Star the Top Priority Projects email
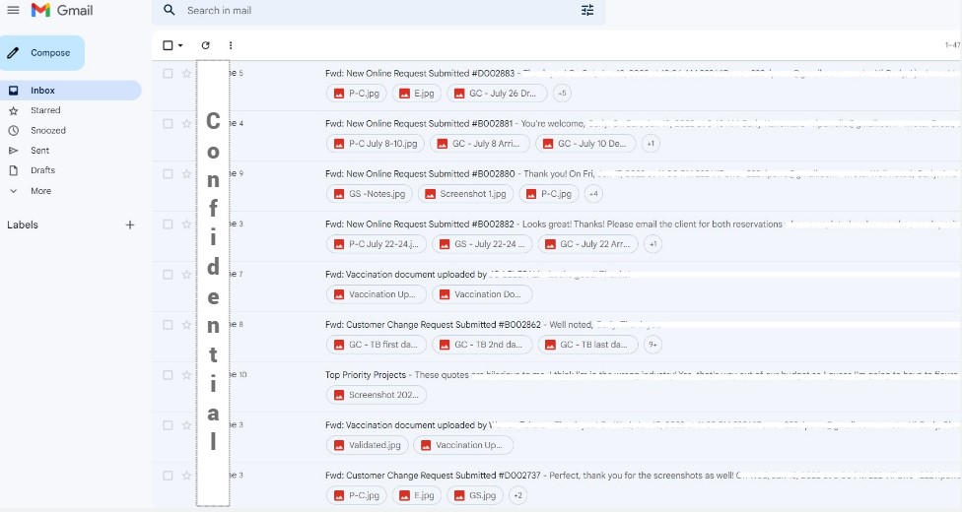The image size is (962, 512). (x=186, y=375)
